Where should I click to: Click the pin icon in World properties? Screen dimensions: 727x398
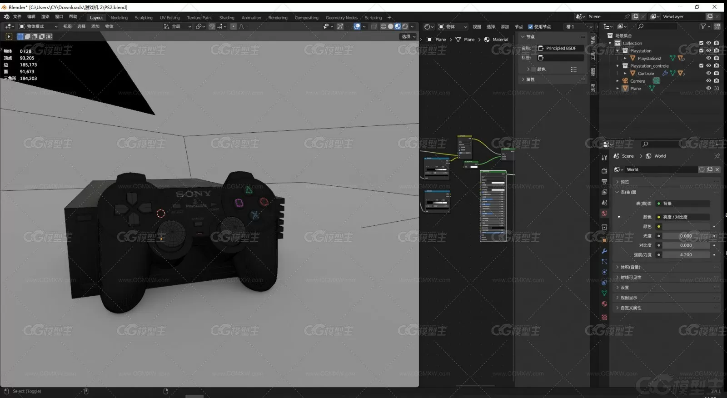pyautogui.click(x=717, y=156)
